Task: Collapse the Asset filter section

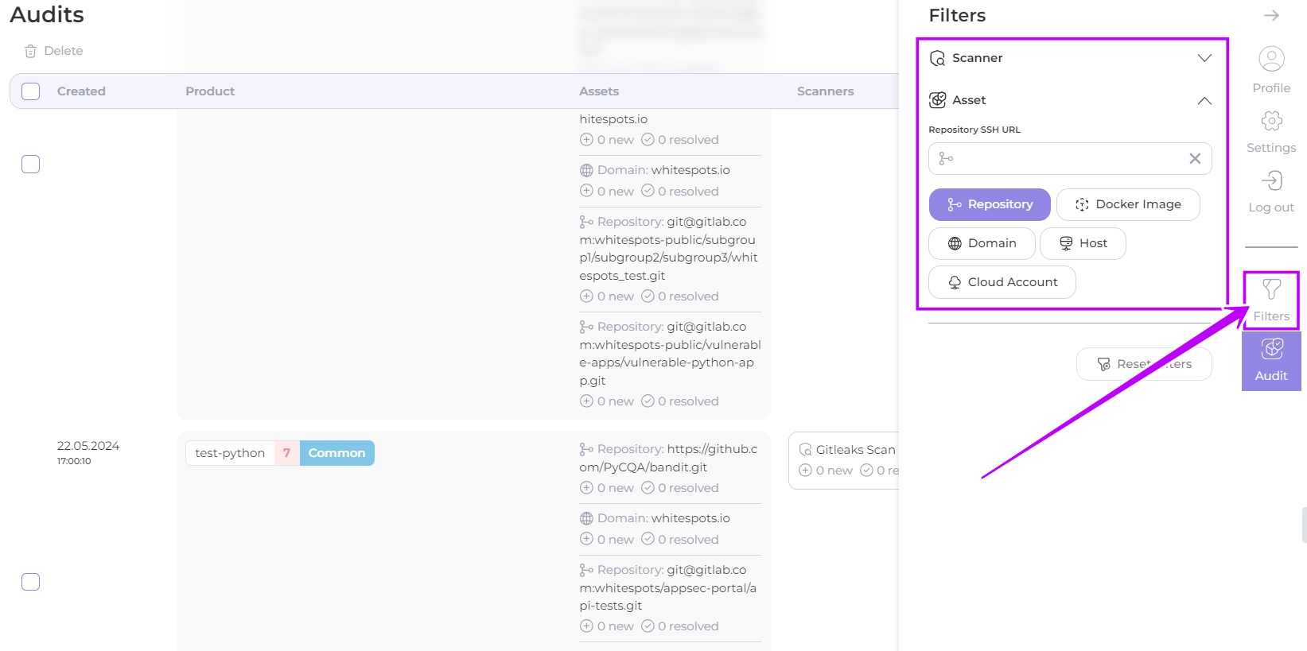Action: click(1204, 100)
